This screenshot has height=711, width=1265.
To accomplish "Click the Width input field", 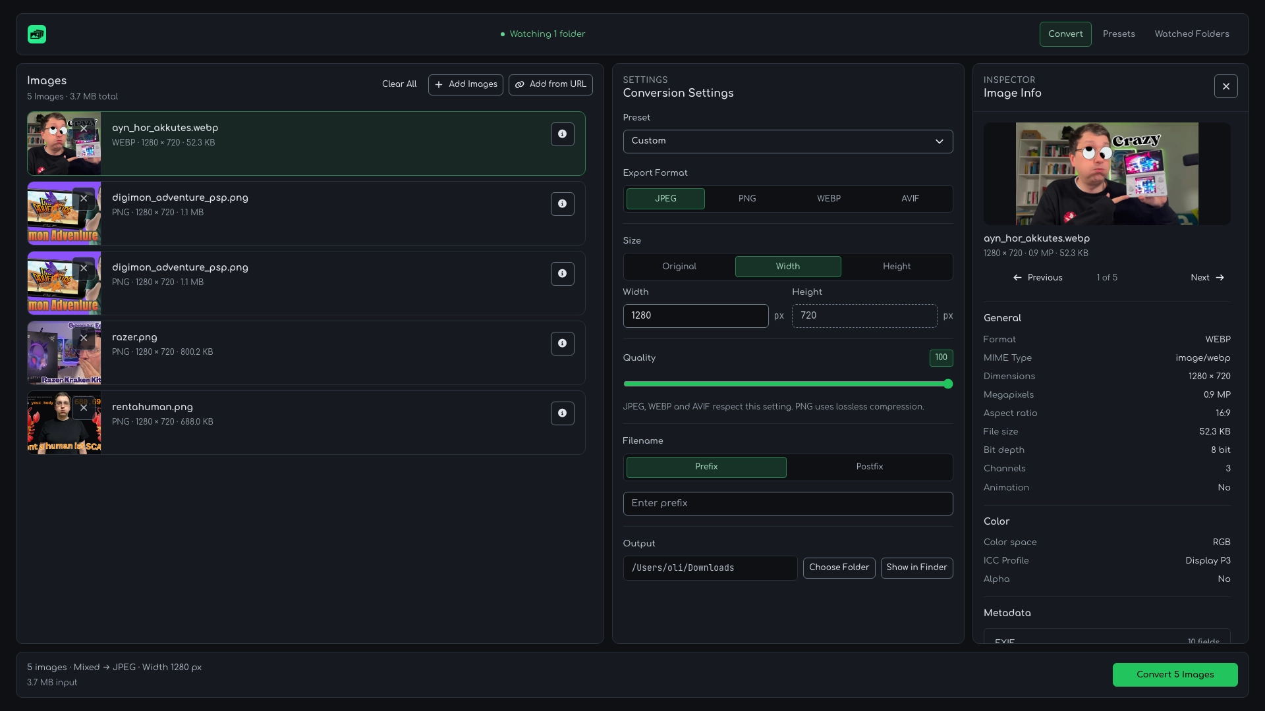I will [x=696, y=316].
